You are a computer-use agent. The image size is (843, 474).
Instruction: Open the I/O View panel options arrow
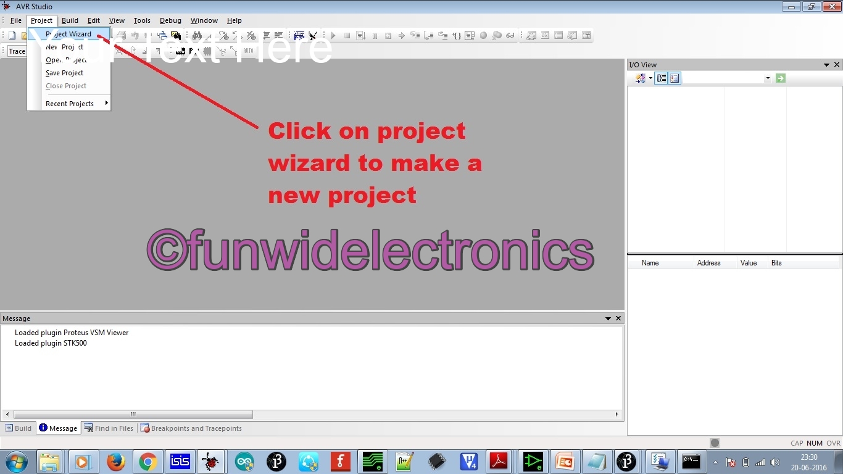826,64
